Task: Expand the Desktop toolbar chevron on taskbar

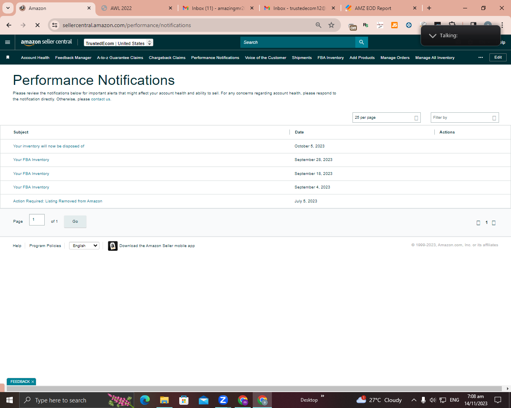Action: coord(323,396)
